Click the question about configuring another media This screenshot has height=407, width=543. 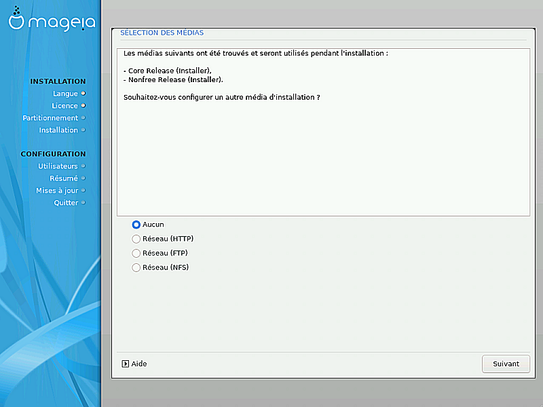[x=222, y=97]
